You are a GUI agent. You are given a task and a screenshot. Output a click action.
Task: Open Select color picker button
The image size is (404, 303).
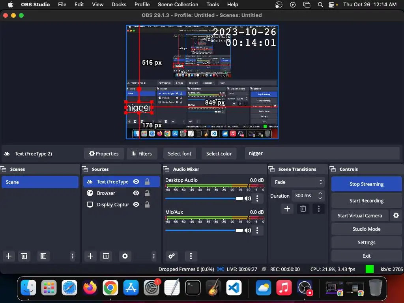click(219, 153)
